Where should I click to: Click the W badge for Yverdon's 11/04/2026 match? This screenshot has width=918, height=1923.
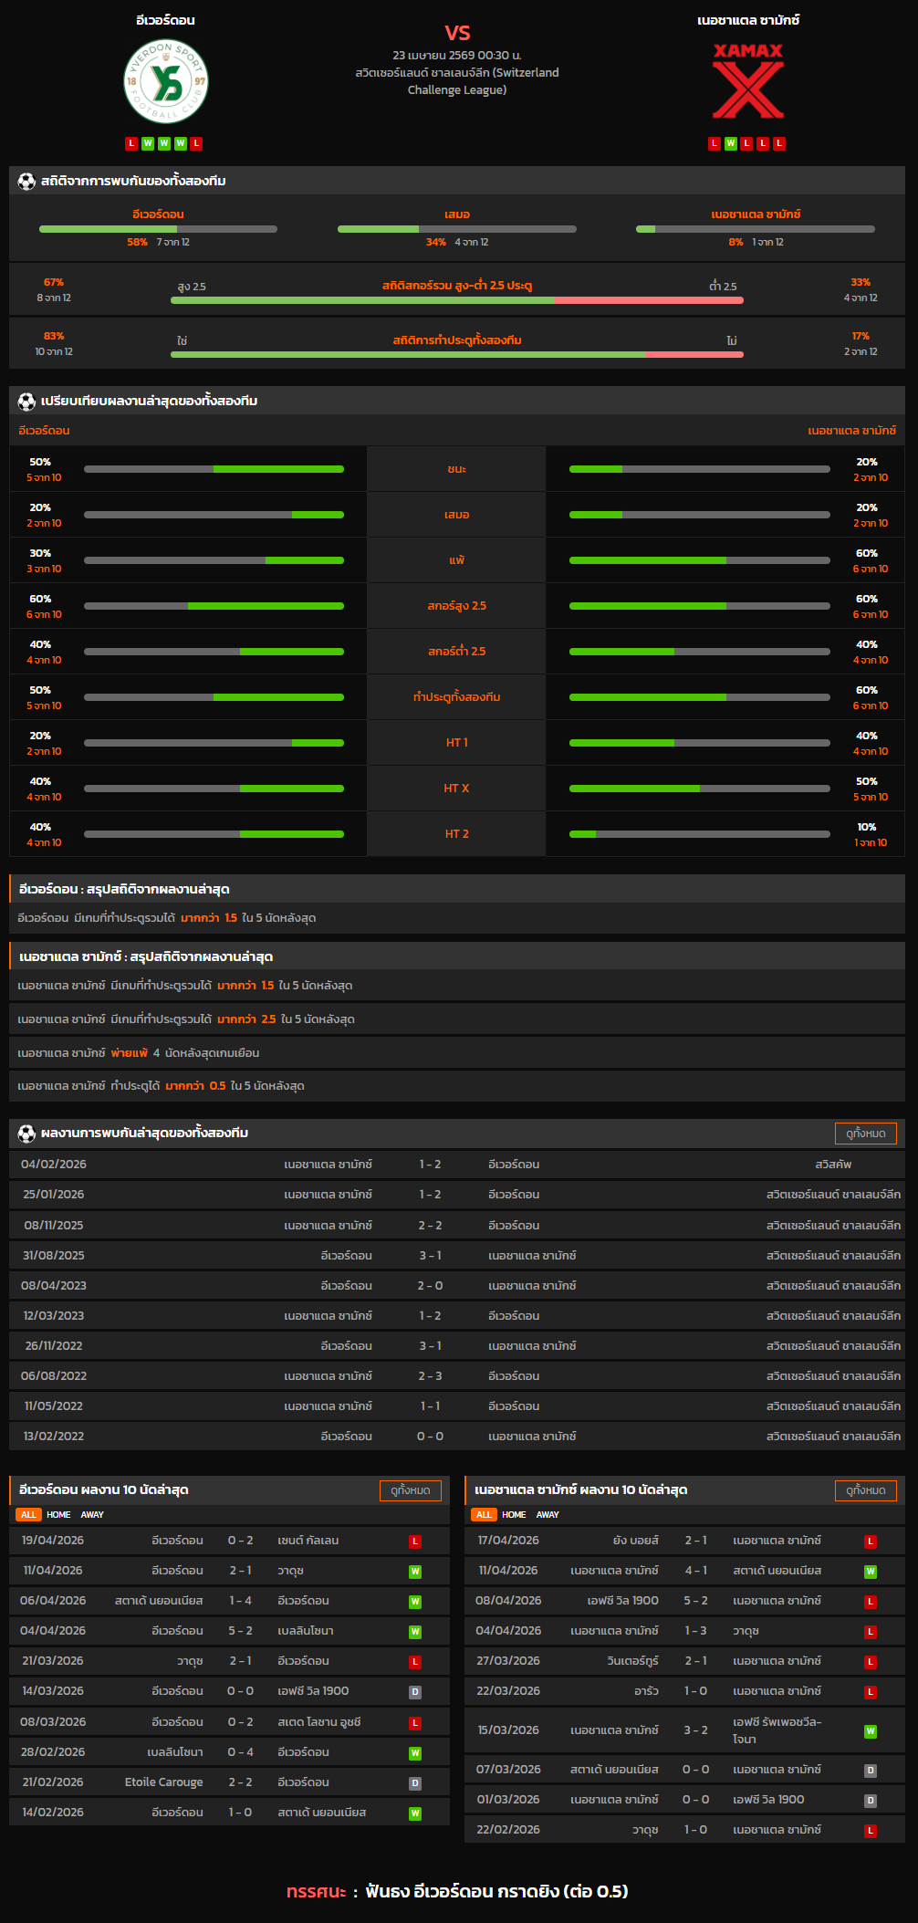coord(415,1571)
